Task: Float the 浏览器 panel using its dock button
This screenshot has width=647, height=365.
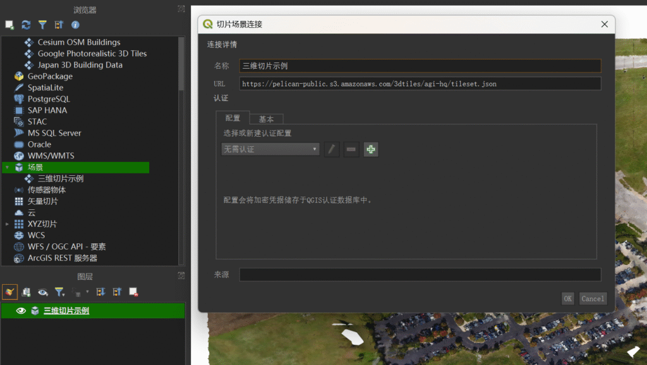Action: coord(181,9)
